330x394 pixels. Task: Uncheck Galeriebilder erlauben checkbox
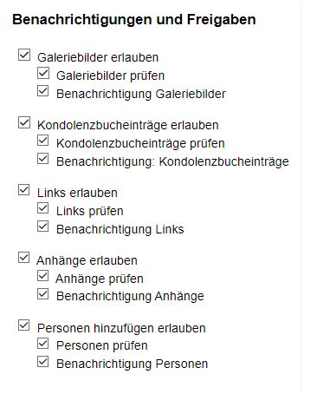pyautogui.click(x=24, y=55)
